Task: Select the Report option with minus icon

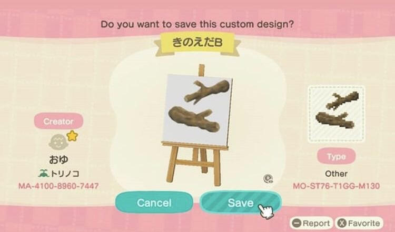Action: point(311,223)
